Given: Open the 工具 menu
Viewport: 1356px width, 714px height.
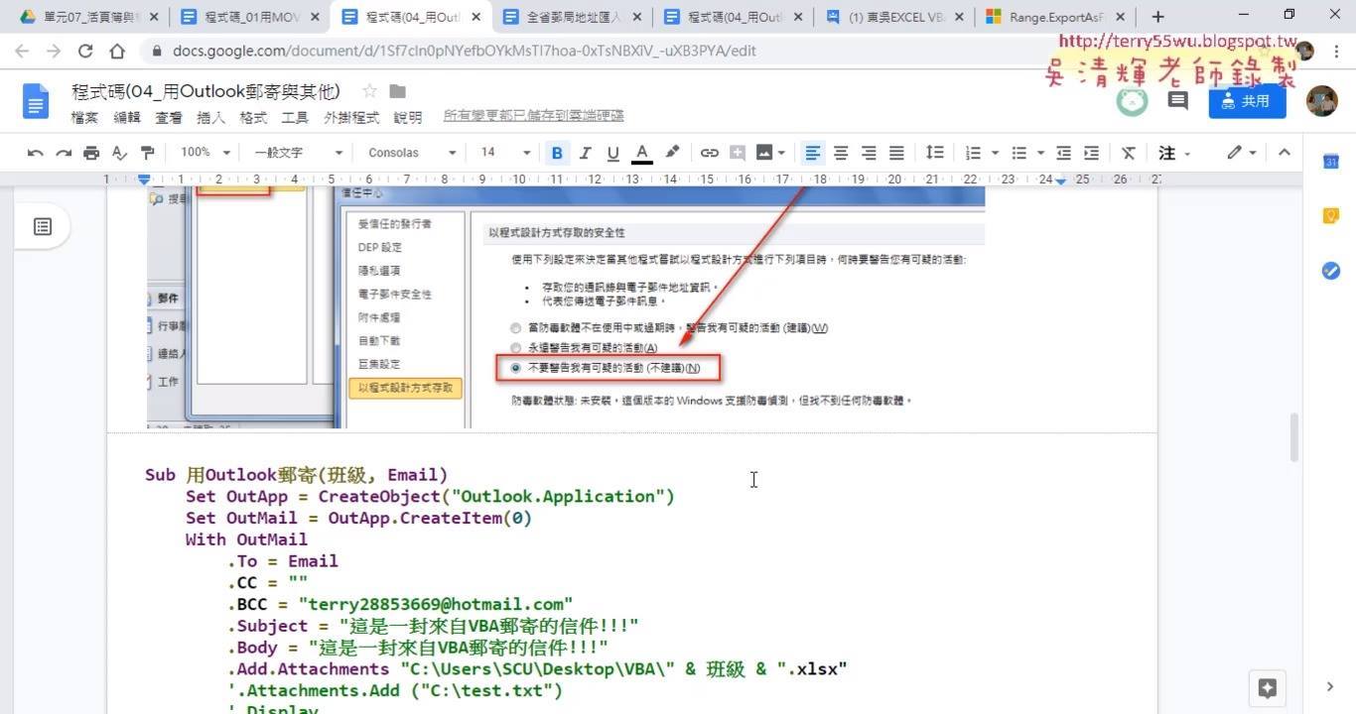Looking at the screenshot, I should (295, 117).
